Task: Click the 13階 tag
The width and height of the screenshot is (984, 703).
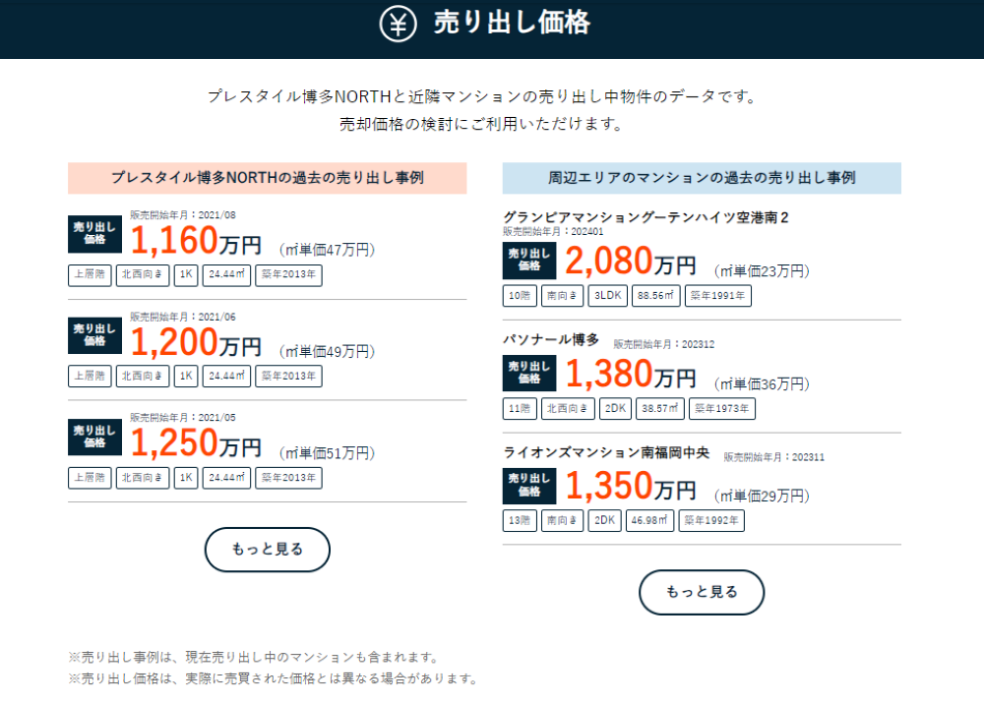Action: [x=520, y=520]
